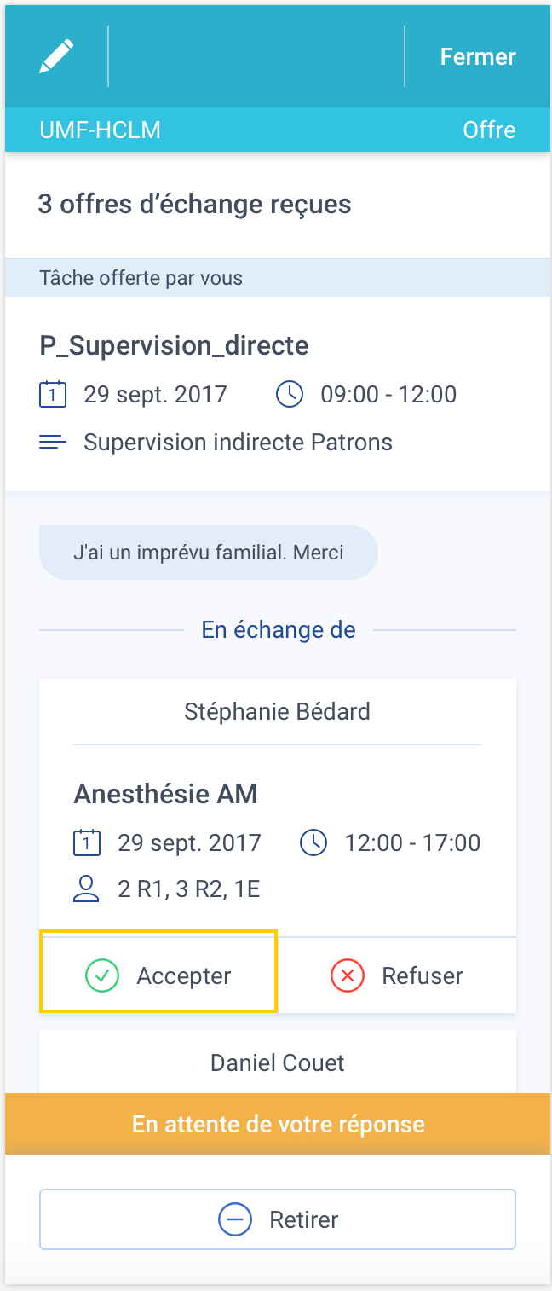The height and width of the screenshot is (1291, 552).
Task: Select the Offre label in header
Action: click(489, 130)
